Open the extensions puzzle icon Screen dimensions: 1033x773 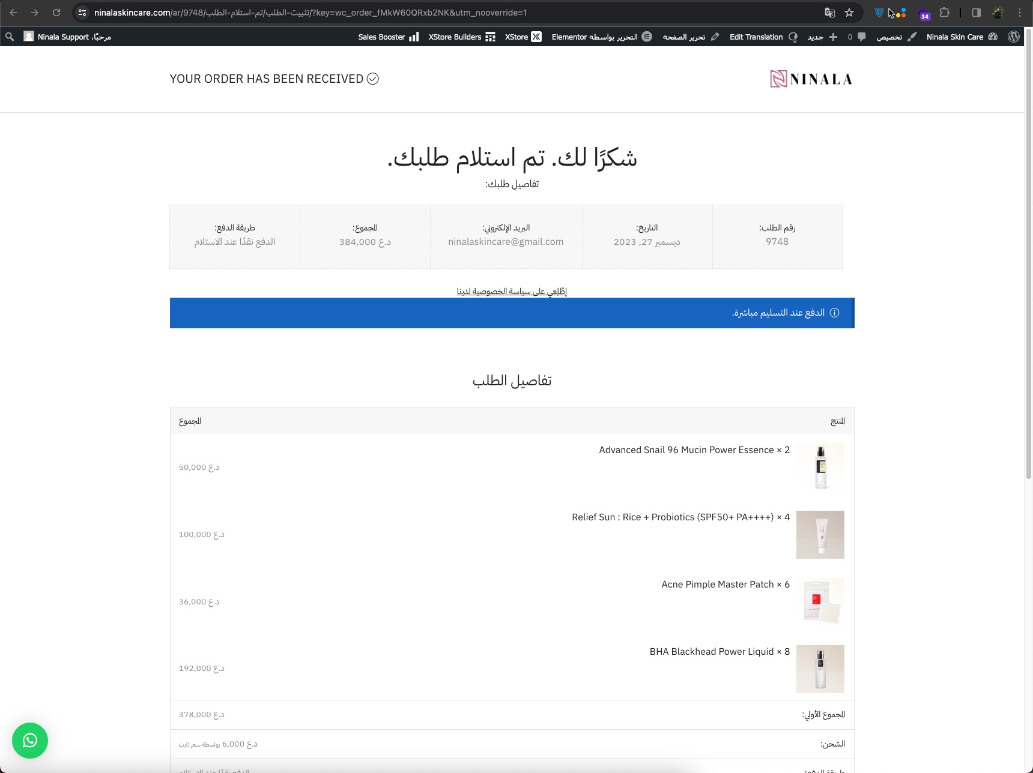945,13
